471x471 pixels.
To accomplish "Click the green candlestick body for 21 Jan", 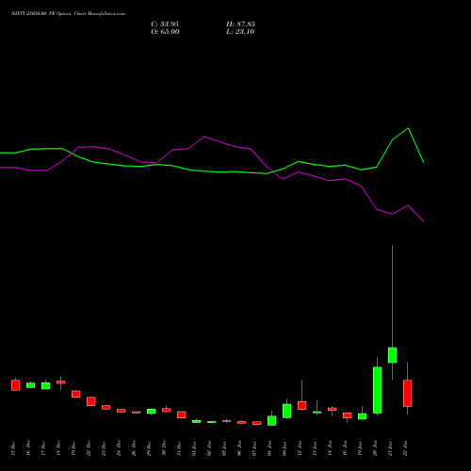I will click(x=393, y=355).
